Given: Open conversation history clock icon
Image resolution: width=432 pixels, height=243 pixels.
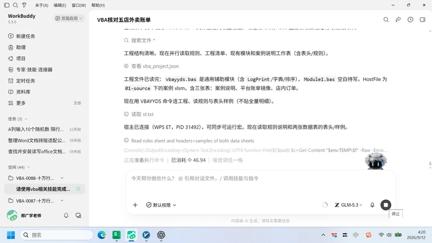Looking at the screenshot, I should click(x=410, y=19).
